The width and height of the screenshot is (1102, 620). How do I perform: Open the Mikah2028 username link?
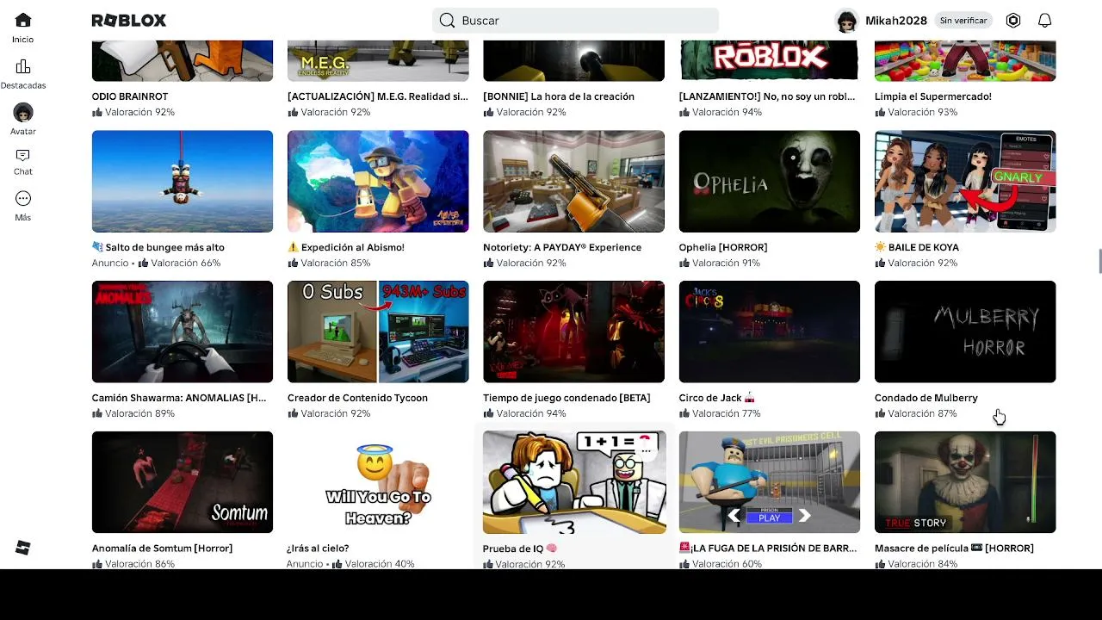[x=896, y=21]
